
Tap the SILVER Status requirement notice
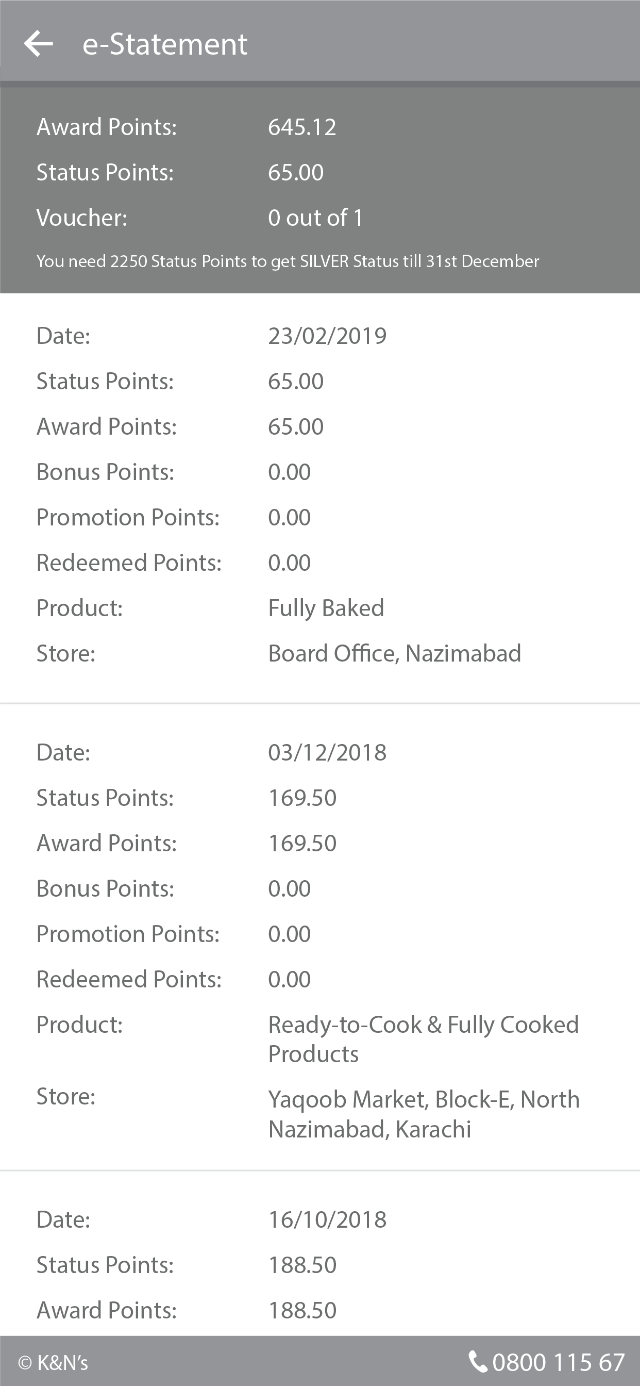[x=288, y=261]
